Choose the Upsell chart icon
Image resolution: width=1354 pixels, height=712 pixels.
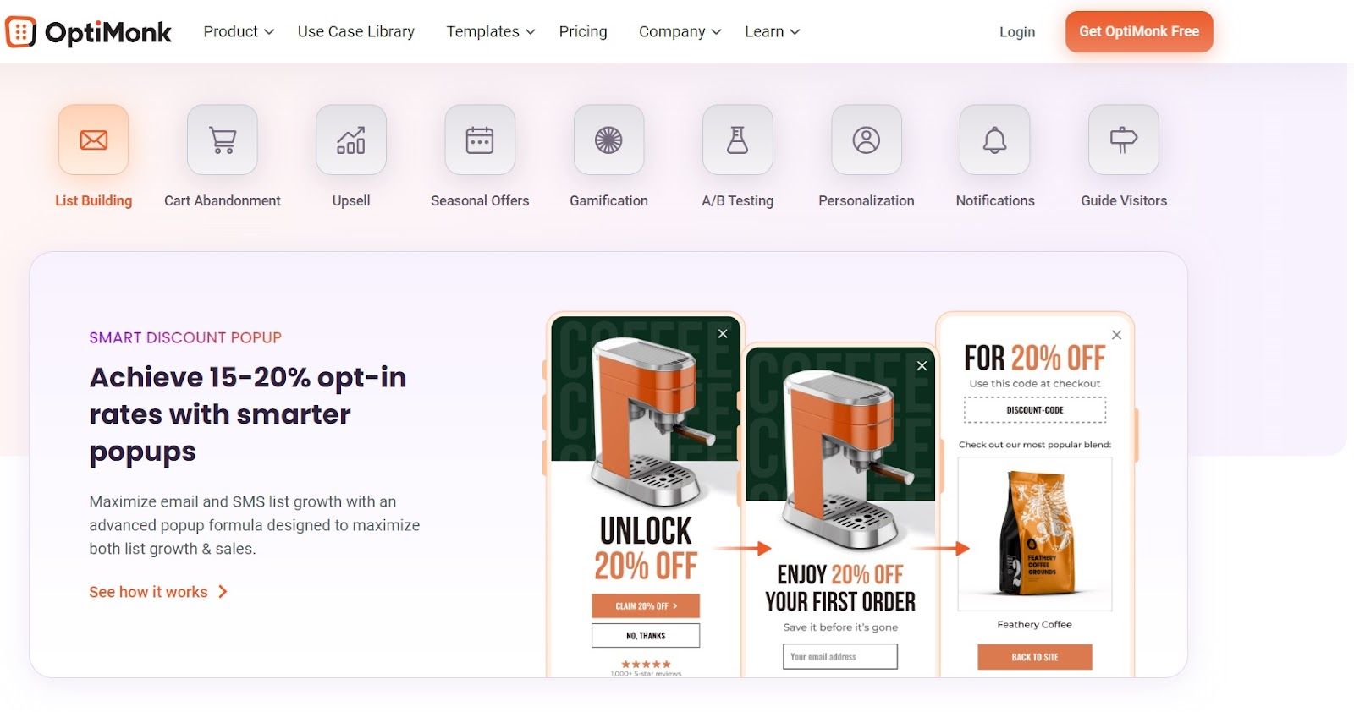tap(351, 140)
